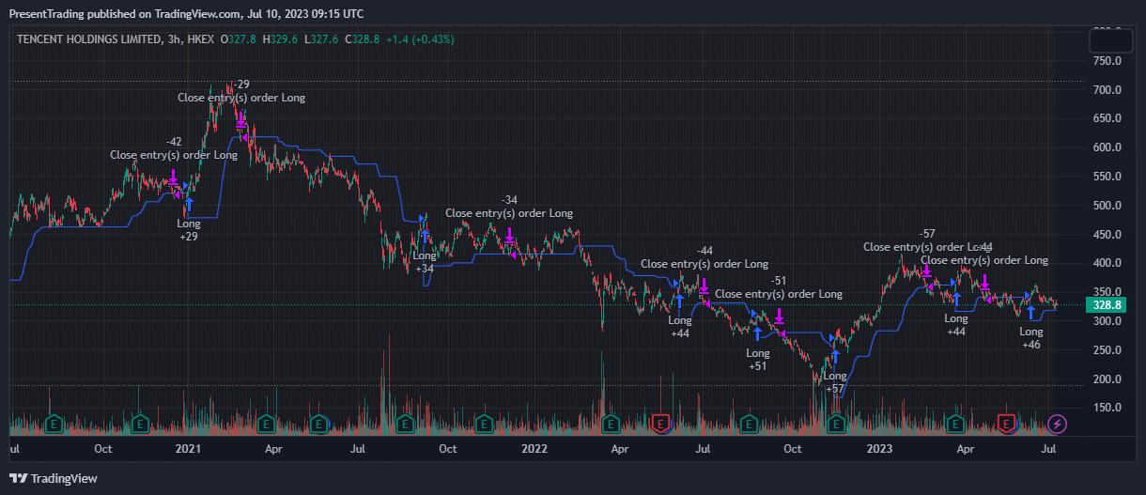Viewport: 1146px width, 495px height.
Task: Click the high value H329.6 in legend
Action: coord(280,39)
